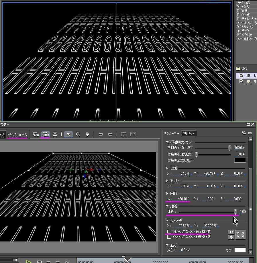Switch to the トランスフォーム tab
The width and height of the screenshot is (257, 263).
click(17, 135)
